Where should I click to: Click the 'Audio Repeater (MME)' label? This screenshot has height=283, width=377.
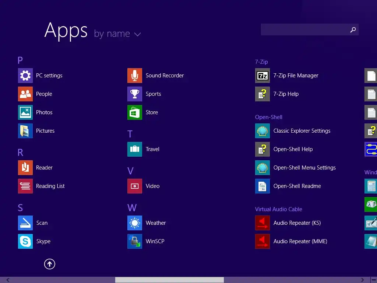point(300,241)
